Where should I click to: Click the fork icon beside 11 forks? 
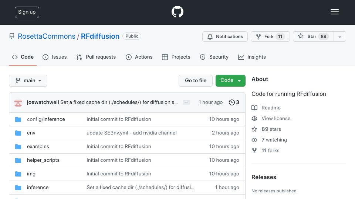(254, 150)
